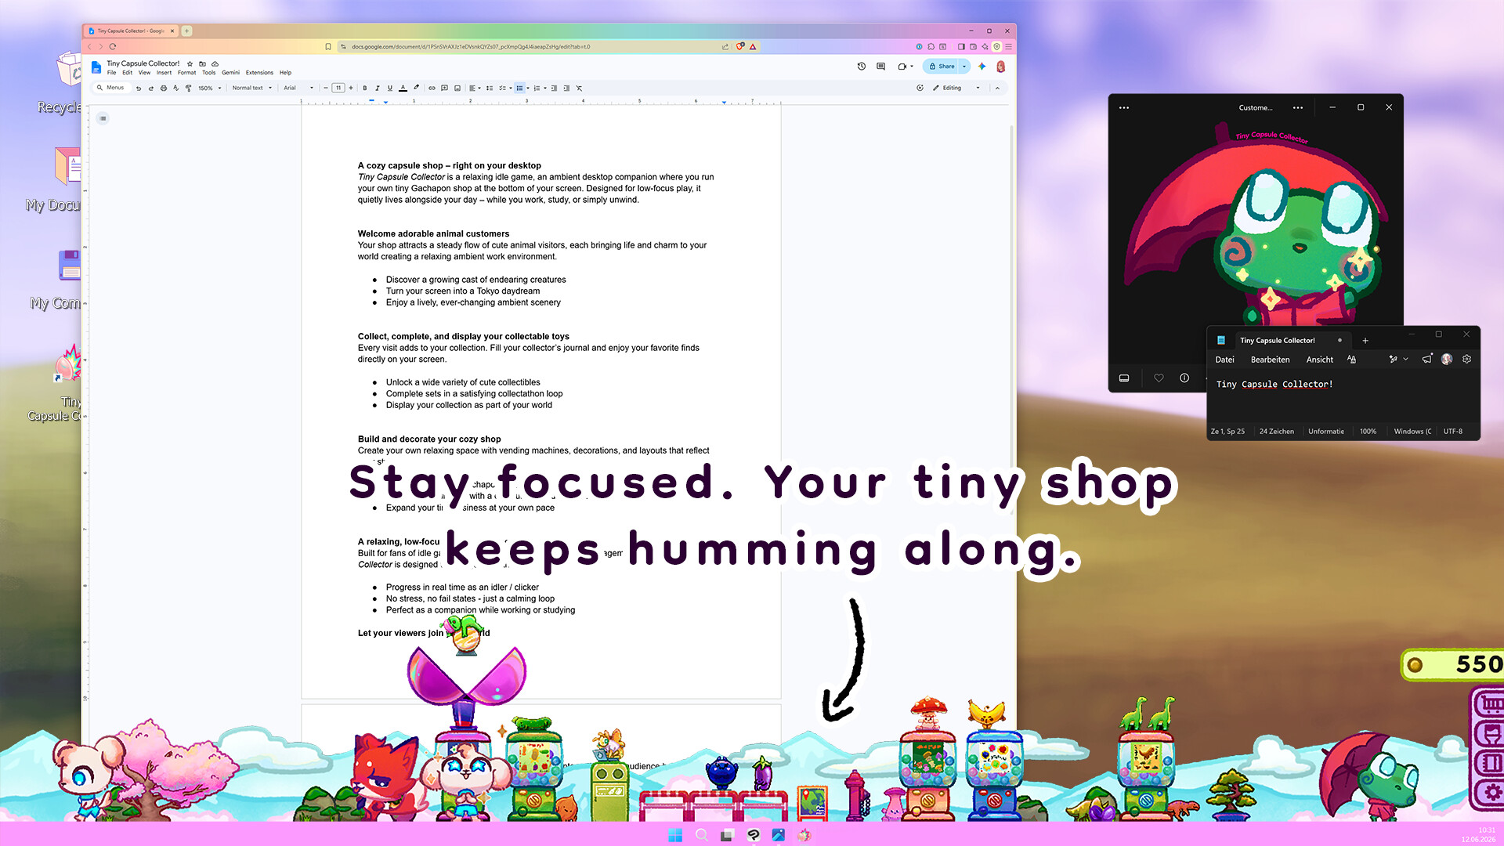Image resolution: width=1504 pixels, height=846 pixels.
Task: Add a new Notepad tab
Action: pyautogui.click(x=1365, y=341)
